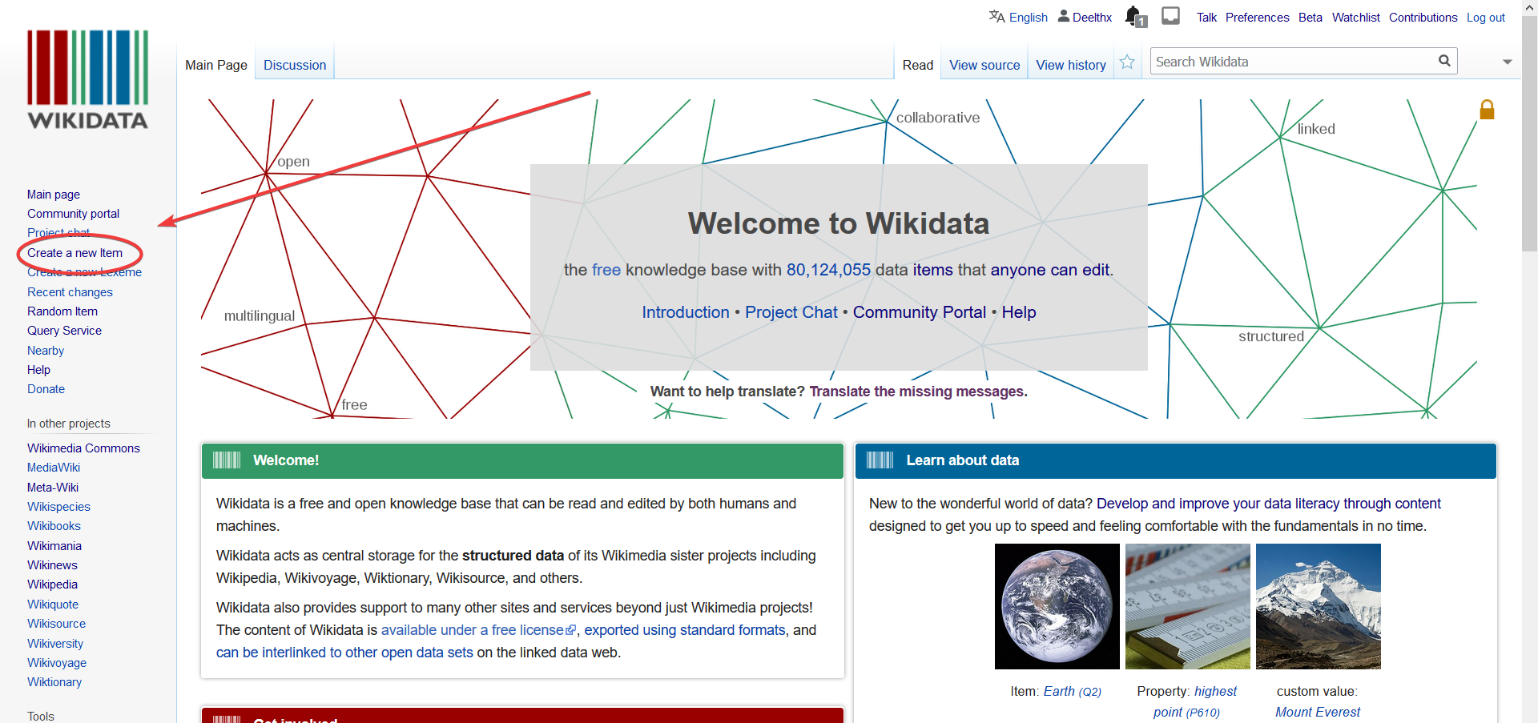Open Preferences in top bar
Screen dimensions: 1538x723
coord(1257,18)
